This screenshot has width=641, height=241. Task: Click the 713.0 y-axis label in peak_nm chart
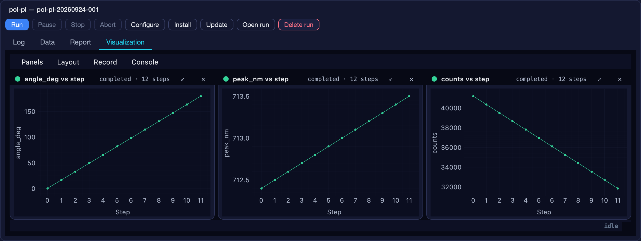click(241, 138)
